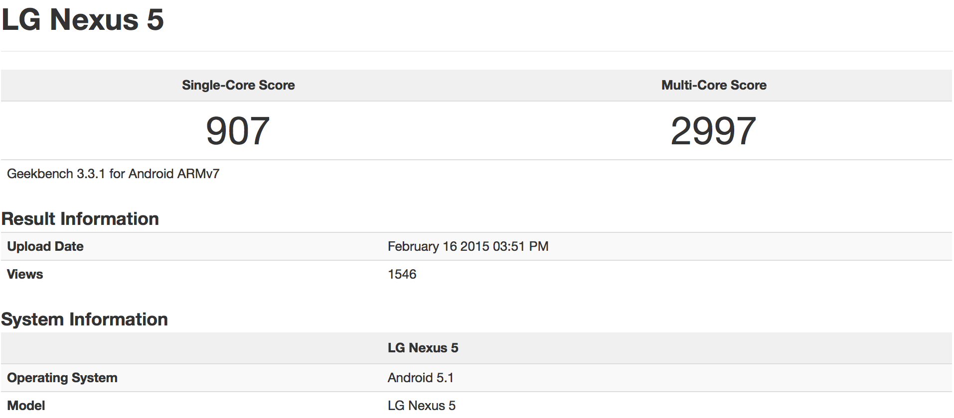This screenshot has width=954, height=418.
Task: Select the LG Nexus 5 model value
Action: pyautogui.click(x=421, y=406)
